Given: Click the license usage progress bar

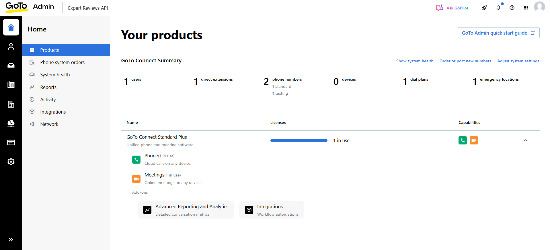Looking at the screenshot, I should (299, 140).
